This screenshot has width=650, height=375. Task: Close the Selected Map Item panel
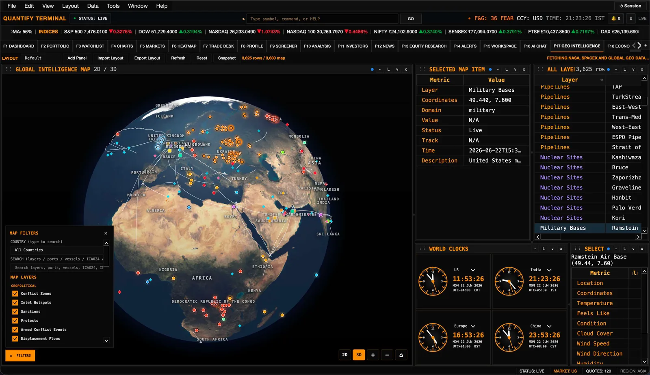click(524, 69)
